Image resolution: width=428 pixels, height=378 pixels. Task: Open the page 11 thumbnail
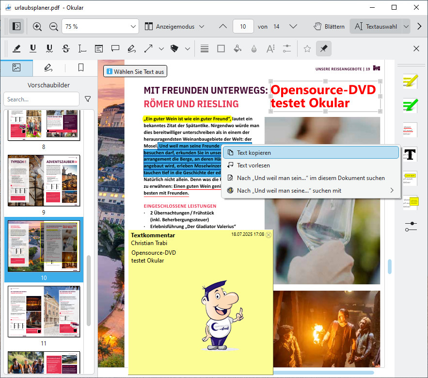pyautogui.click(x=44, y=311)
